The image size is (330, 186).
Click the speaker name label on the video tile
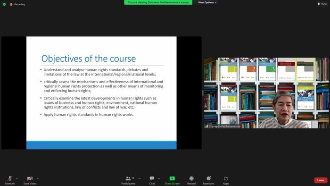224,127
